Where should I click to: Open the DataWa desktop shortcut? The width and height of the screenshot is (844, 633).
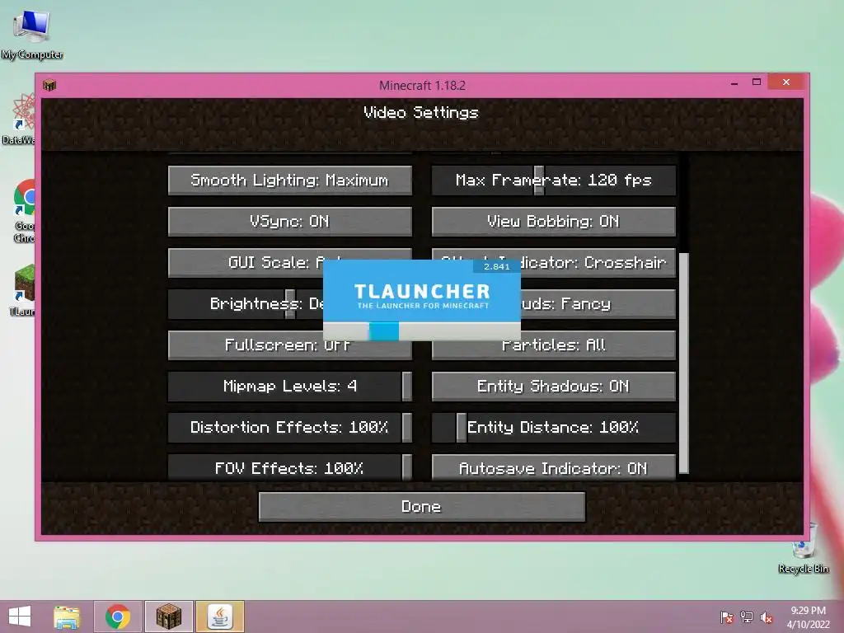click(x=18, y=120)
